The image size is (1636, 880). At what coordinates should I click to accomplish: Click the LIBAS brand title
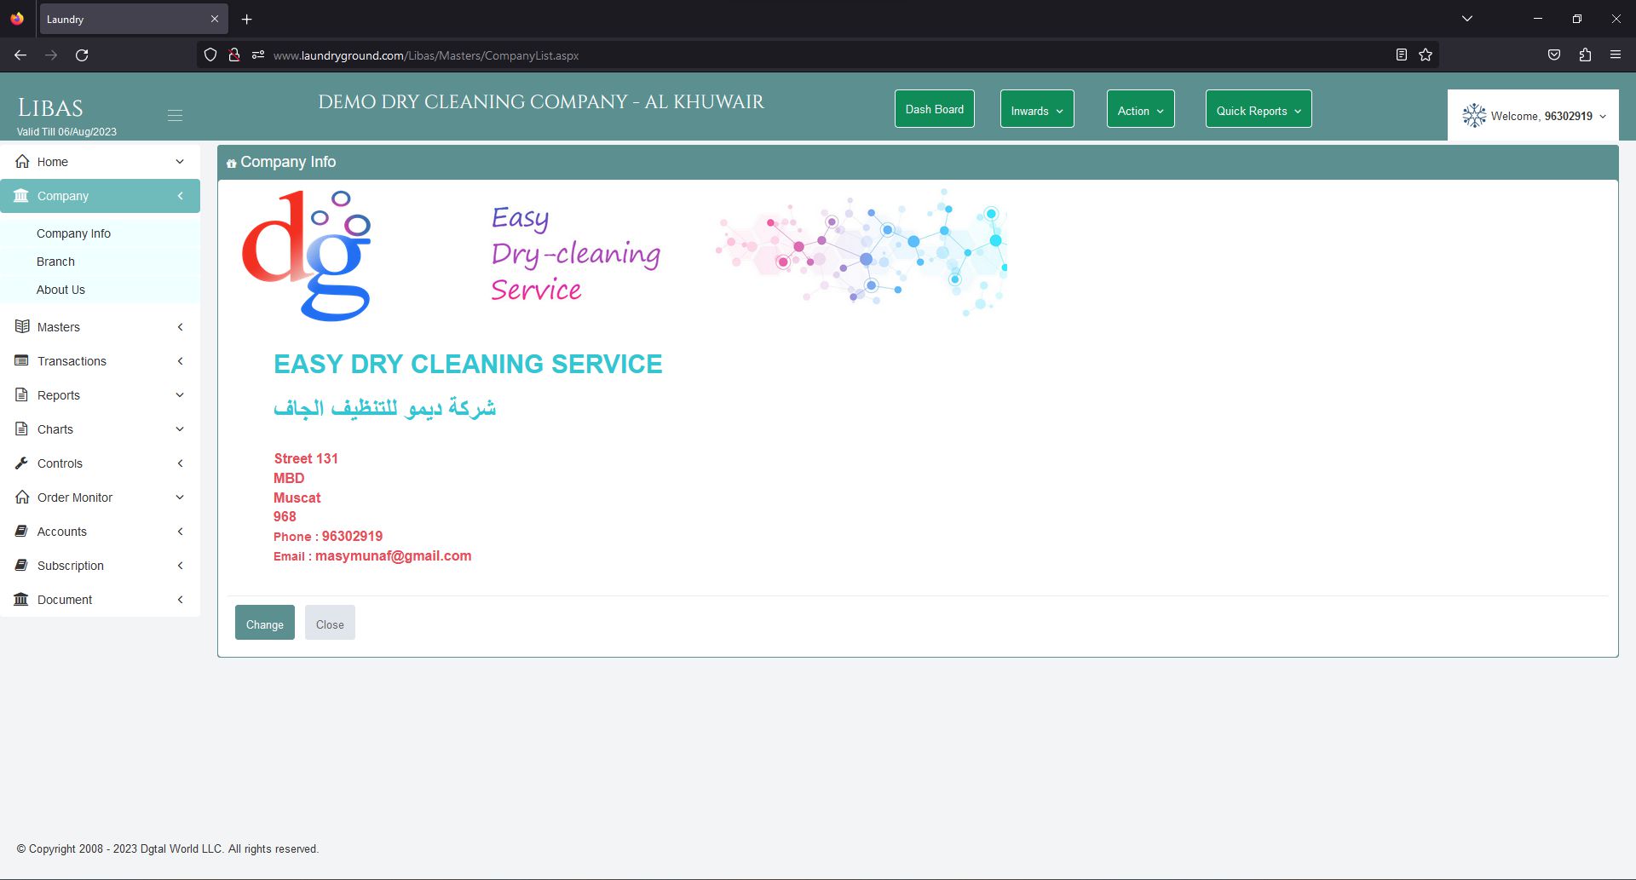coord(50,107)
